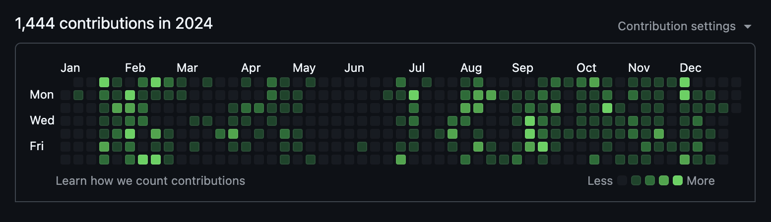This screenshot has width=771, height=222.
Task: Pick the Thursday November 21 contribution square
Action: coord(659,133)
